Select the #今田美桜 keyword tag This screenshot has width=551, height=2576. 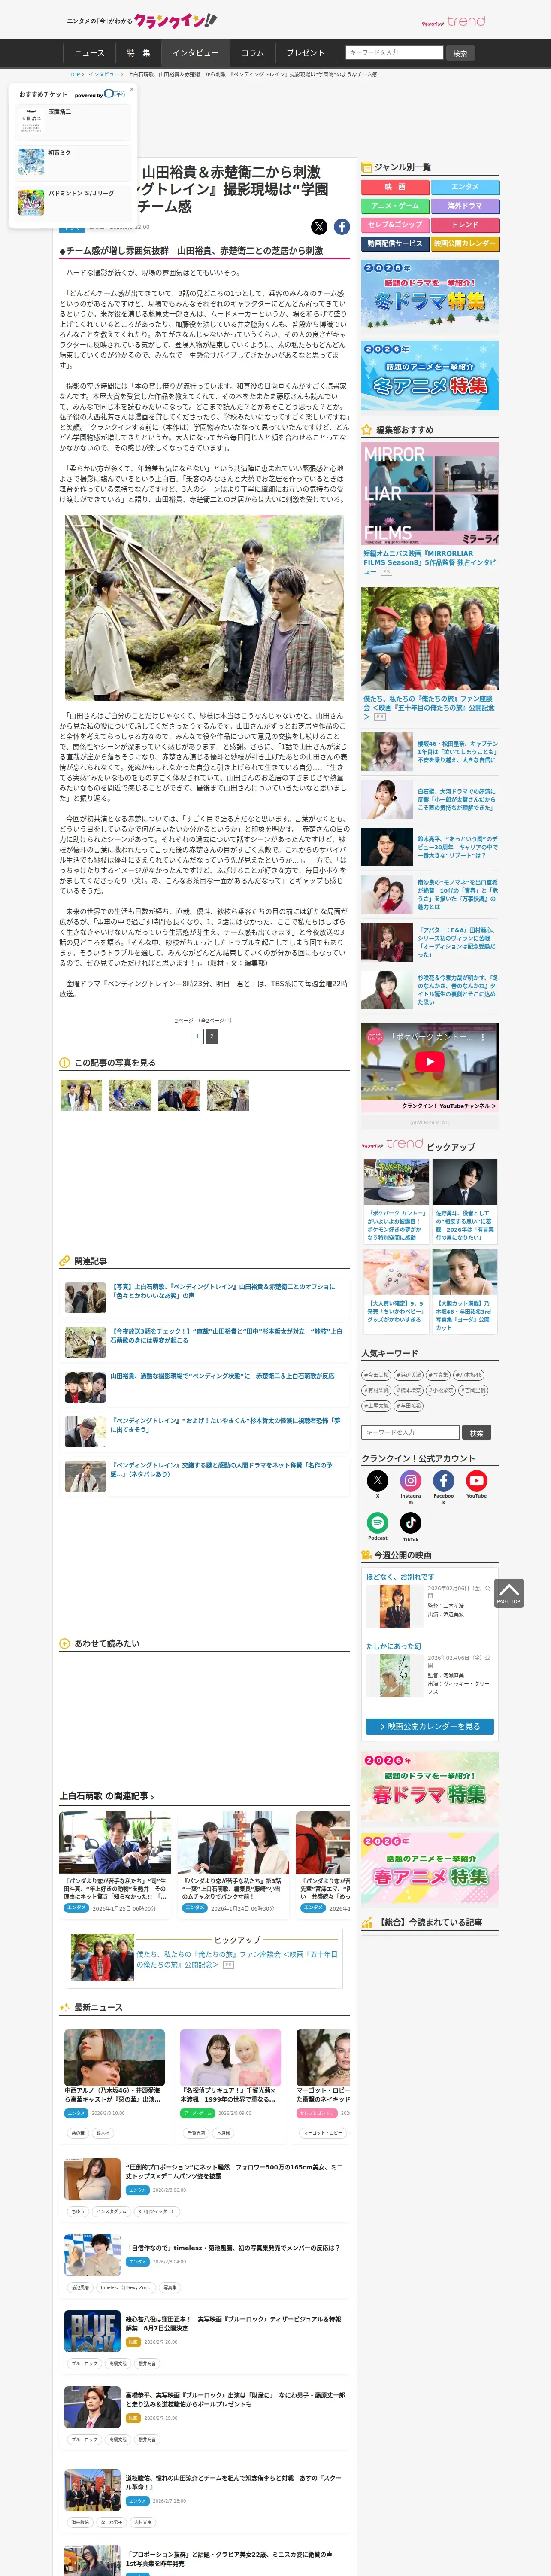click(x=376, y=1375)
